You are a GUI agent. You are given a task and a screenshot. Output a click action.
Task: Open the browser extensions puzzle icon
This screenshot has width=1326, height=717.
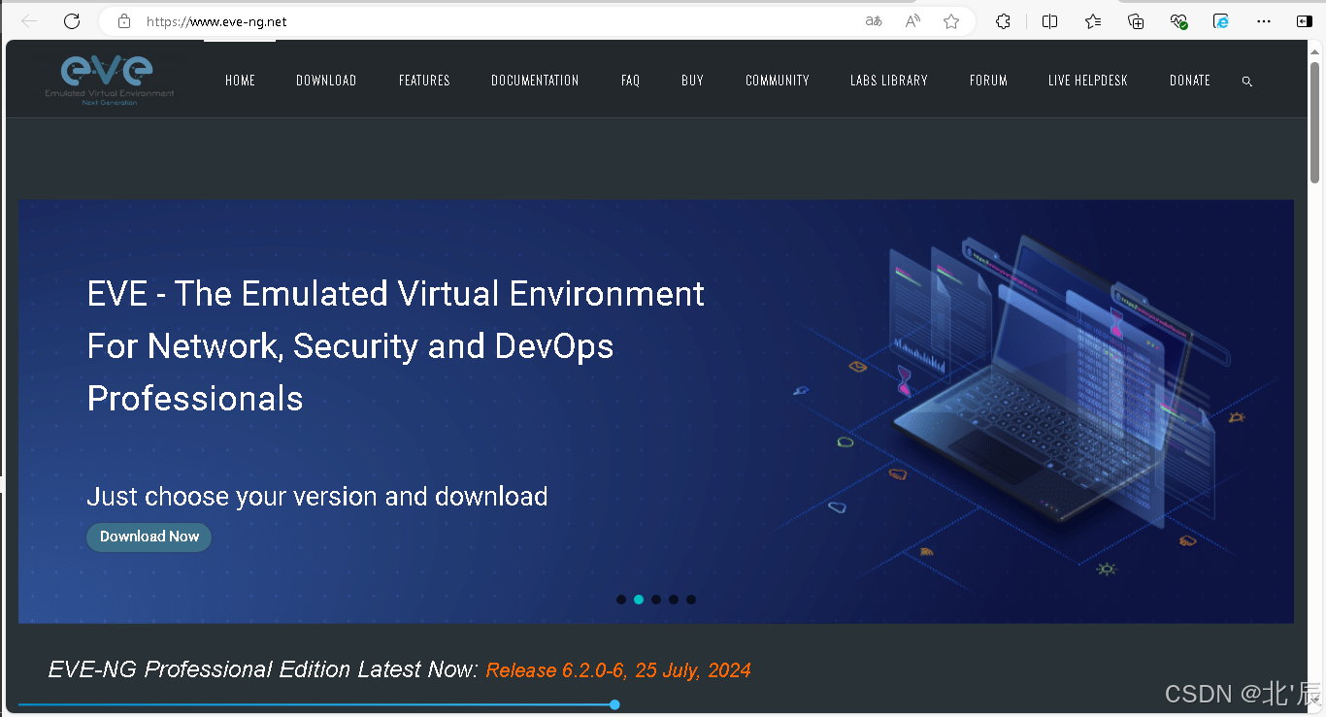click(1004, 20)
